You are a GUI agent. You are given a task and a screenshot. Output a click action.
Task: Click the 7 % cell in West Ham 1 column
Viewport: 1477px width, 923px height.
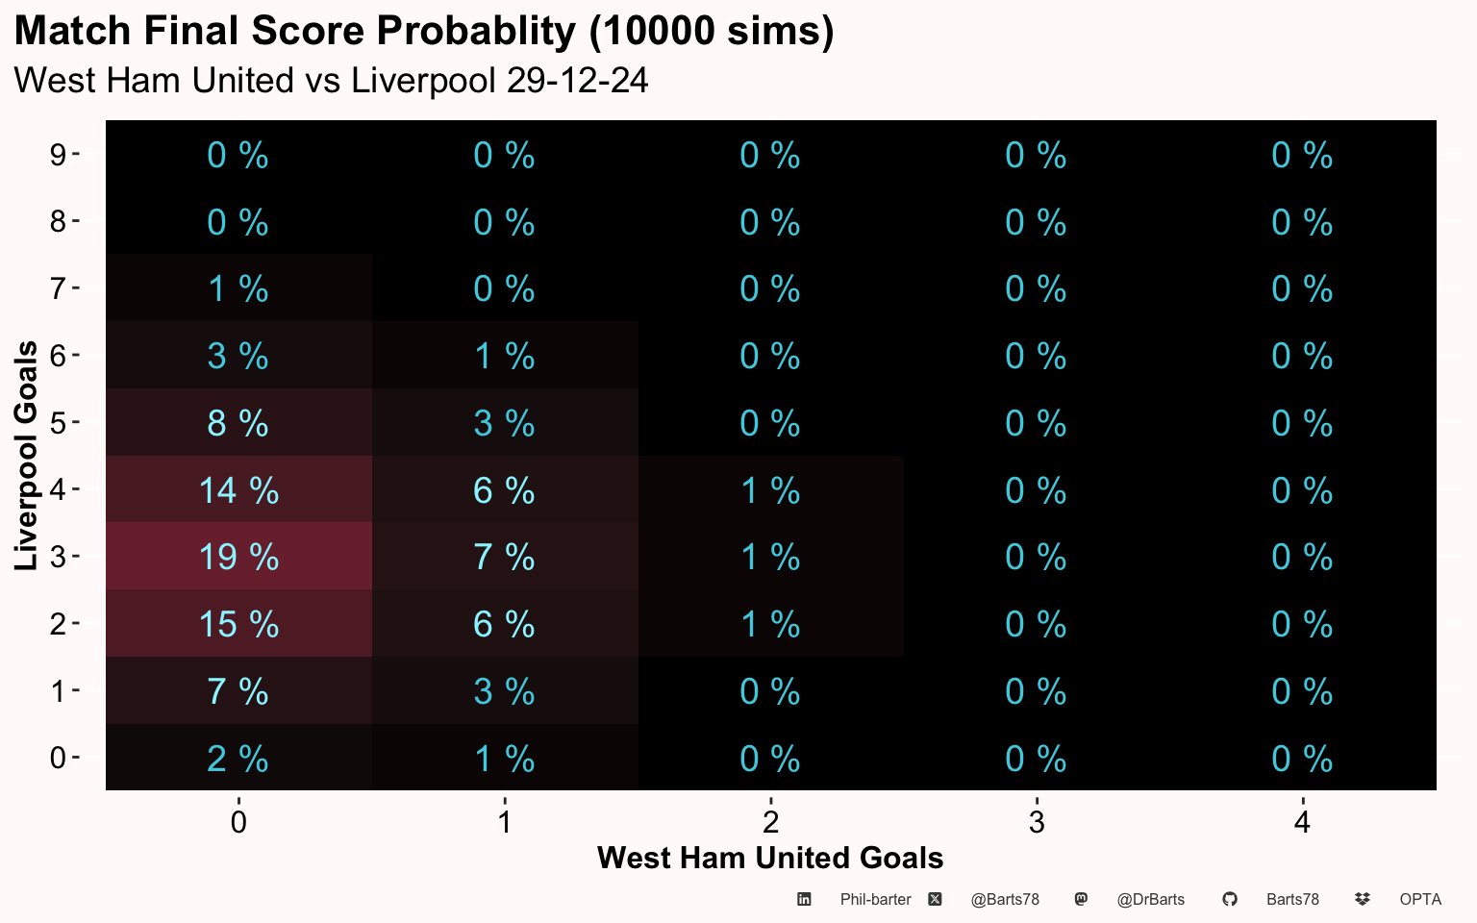[504, 557]
